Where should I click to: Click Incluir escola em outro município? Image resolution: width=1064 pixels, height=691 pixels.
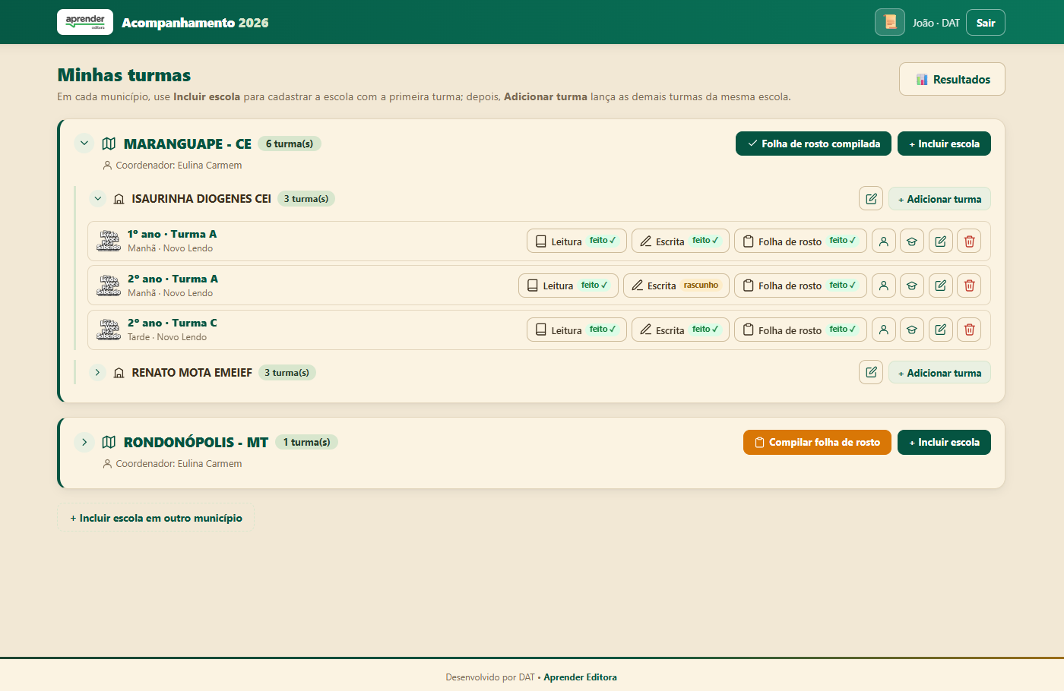pyautogui.click(x=156, y=518)
